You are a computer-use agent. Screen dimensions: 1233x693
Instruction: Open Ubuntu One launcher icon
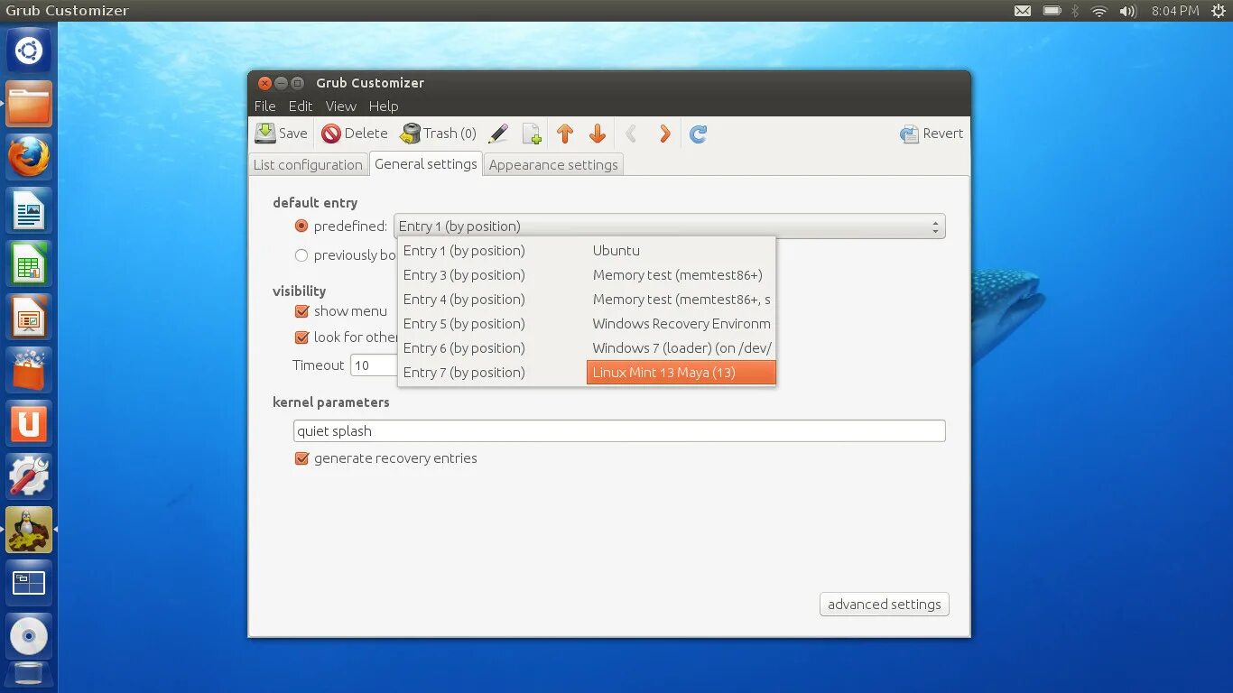(x=29, y=423)
